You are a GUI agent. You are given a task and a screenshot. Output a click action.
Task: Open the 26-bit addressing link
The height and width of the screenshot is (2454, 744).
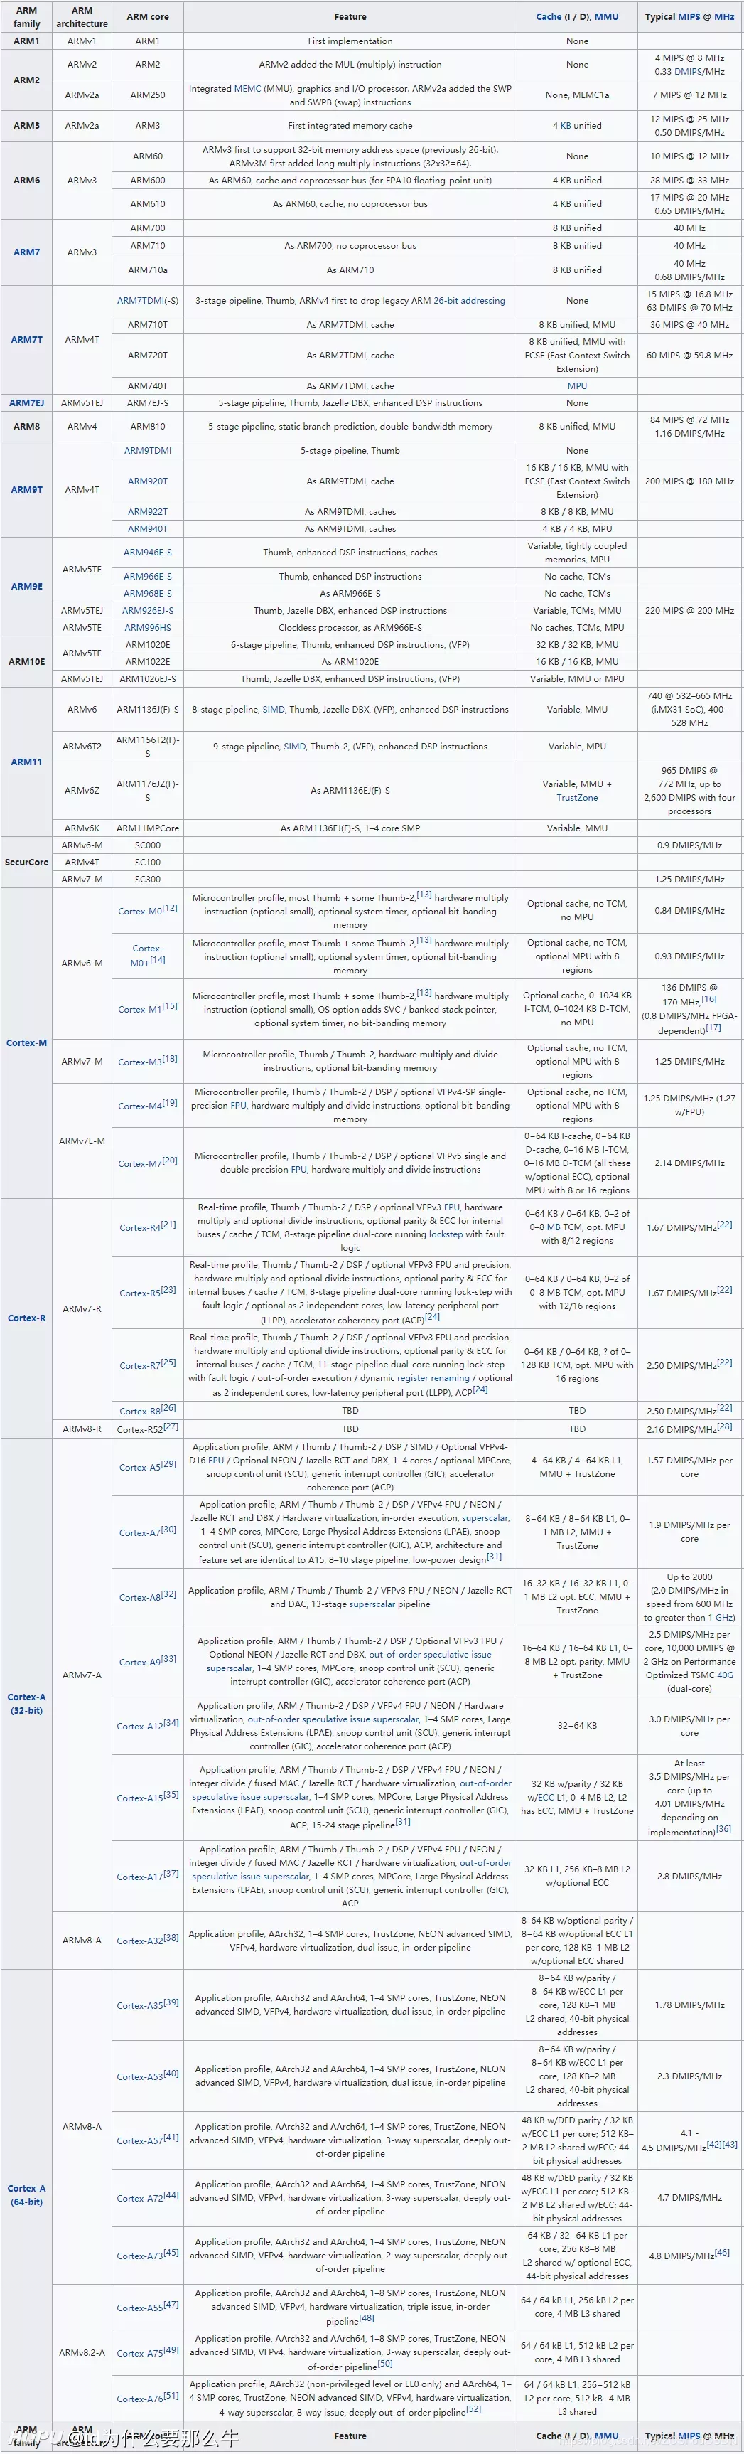[x=469, y=301]
